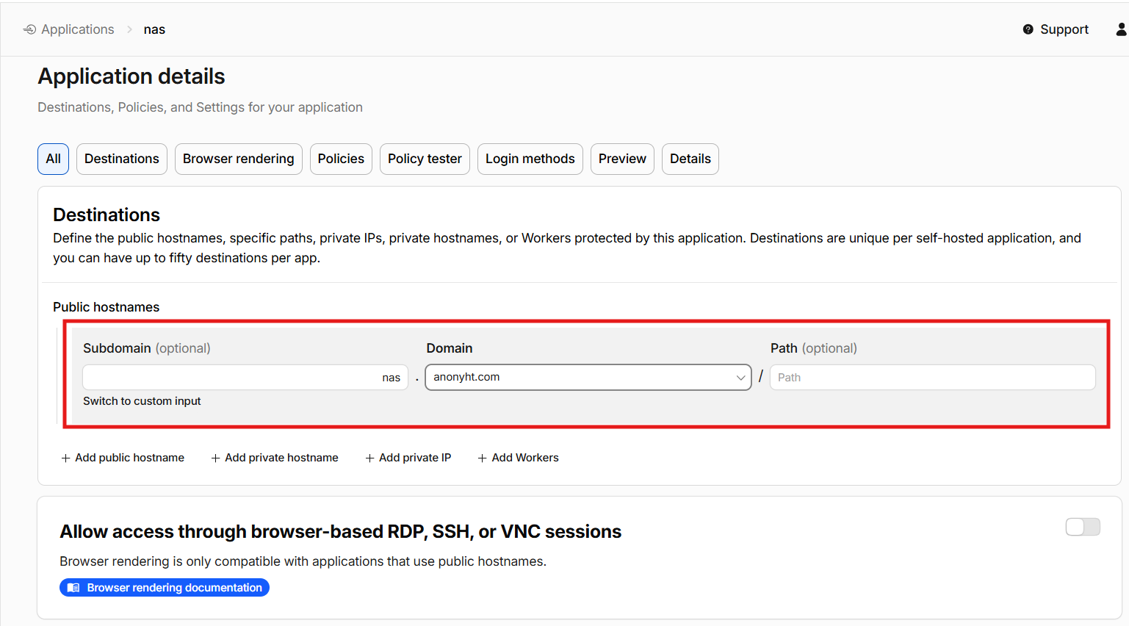Viewport: 1129px width, 626px height.
Task: Click the Support question-mark icon
Action: tap(1028, 29)
